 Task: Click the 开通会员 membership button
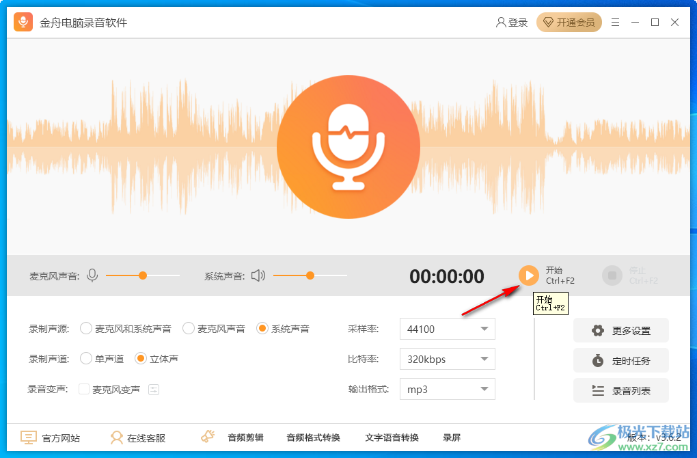tap(569, 22)
